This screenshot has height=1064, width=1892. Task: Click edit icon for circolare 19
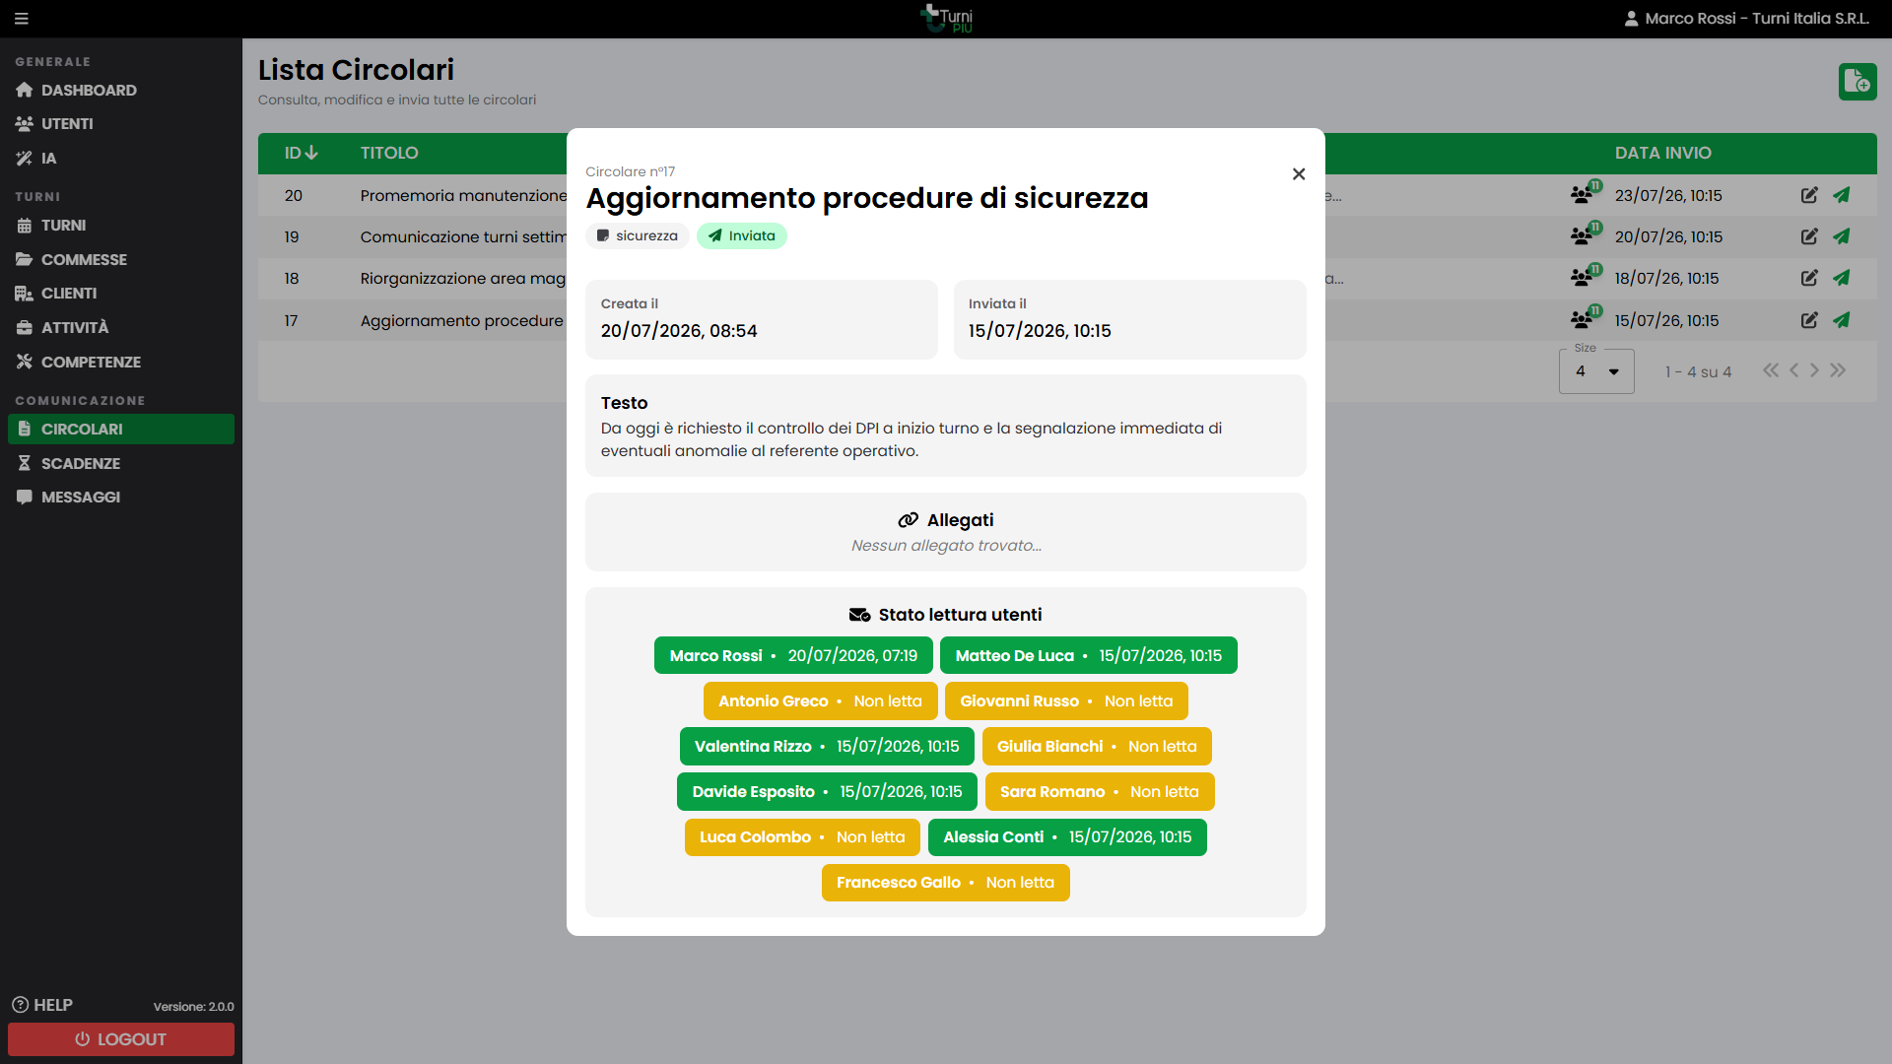(1809, 236)
